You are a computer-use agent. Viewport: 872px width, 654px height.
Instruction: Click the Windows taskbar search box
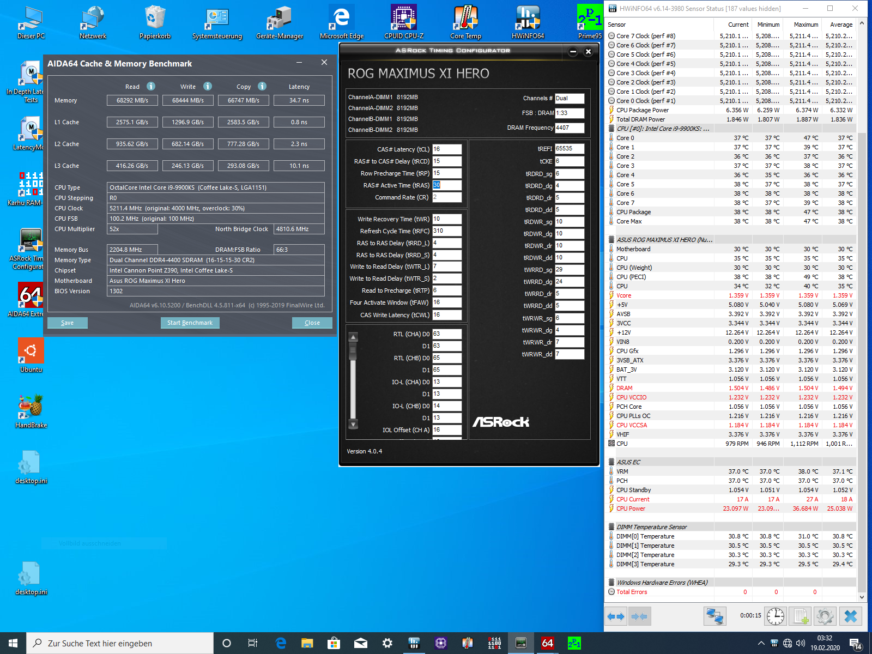(x=120, y=643)
